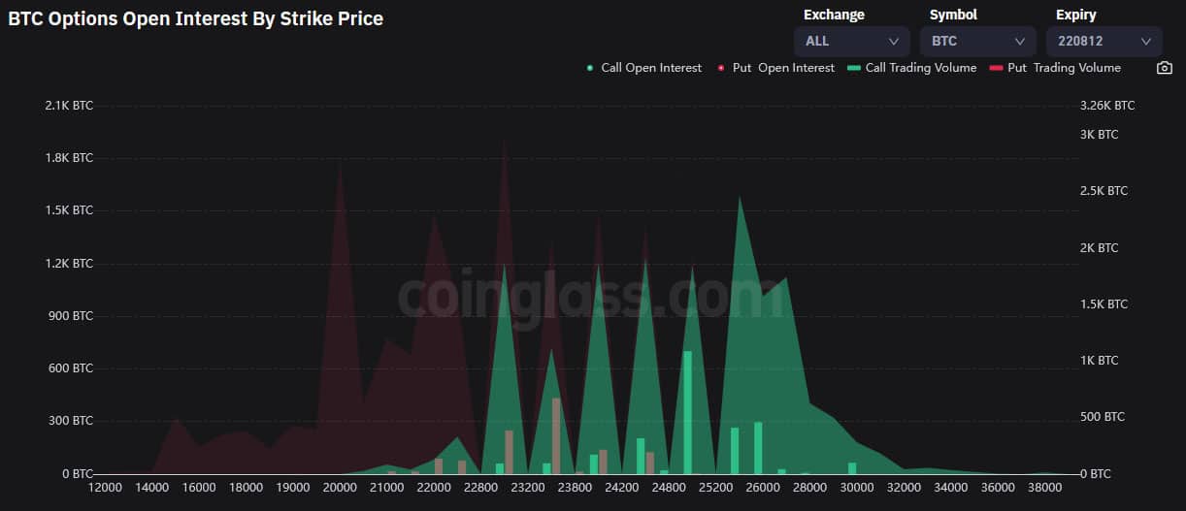Open the Exchange dropdown showing ALL
1186x511 pixels.
[851, 42]
